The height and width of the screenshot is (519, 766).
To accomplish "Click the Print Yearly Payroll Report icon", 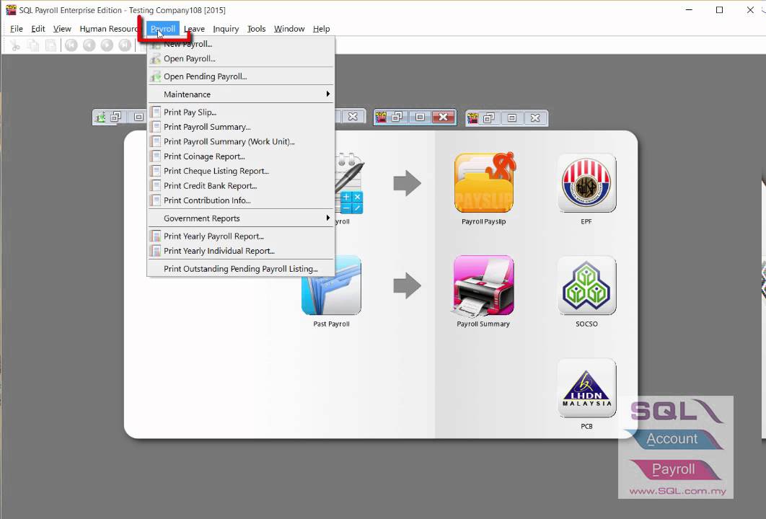I will pos(155,236).
